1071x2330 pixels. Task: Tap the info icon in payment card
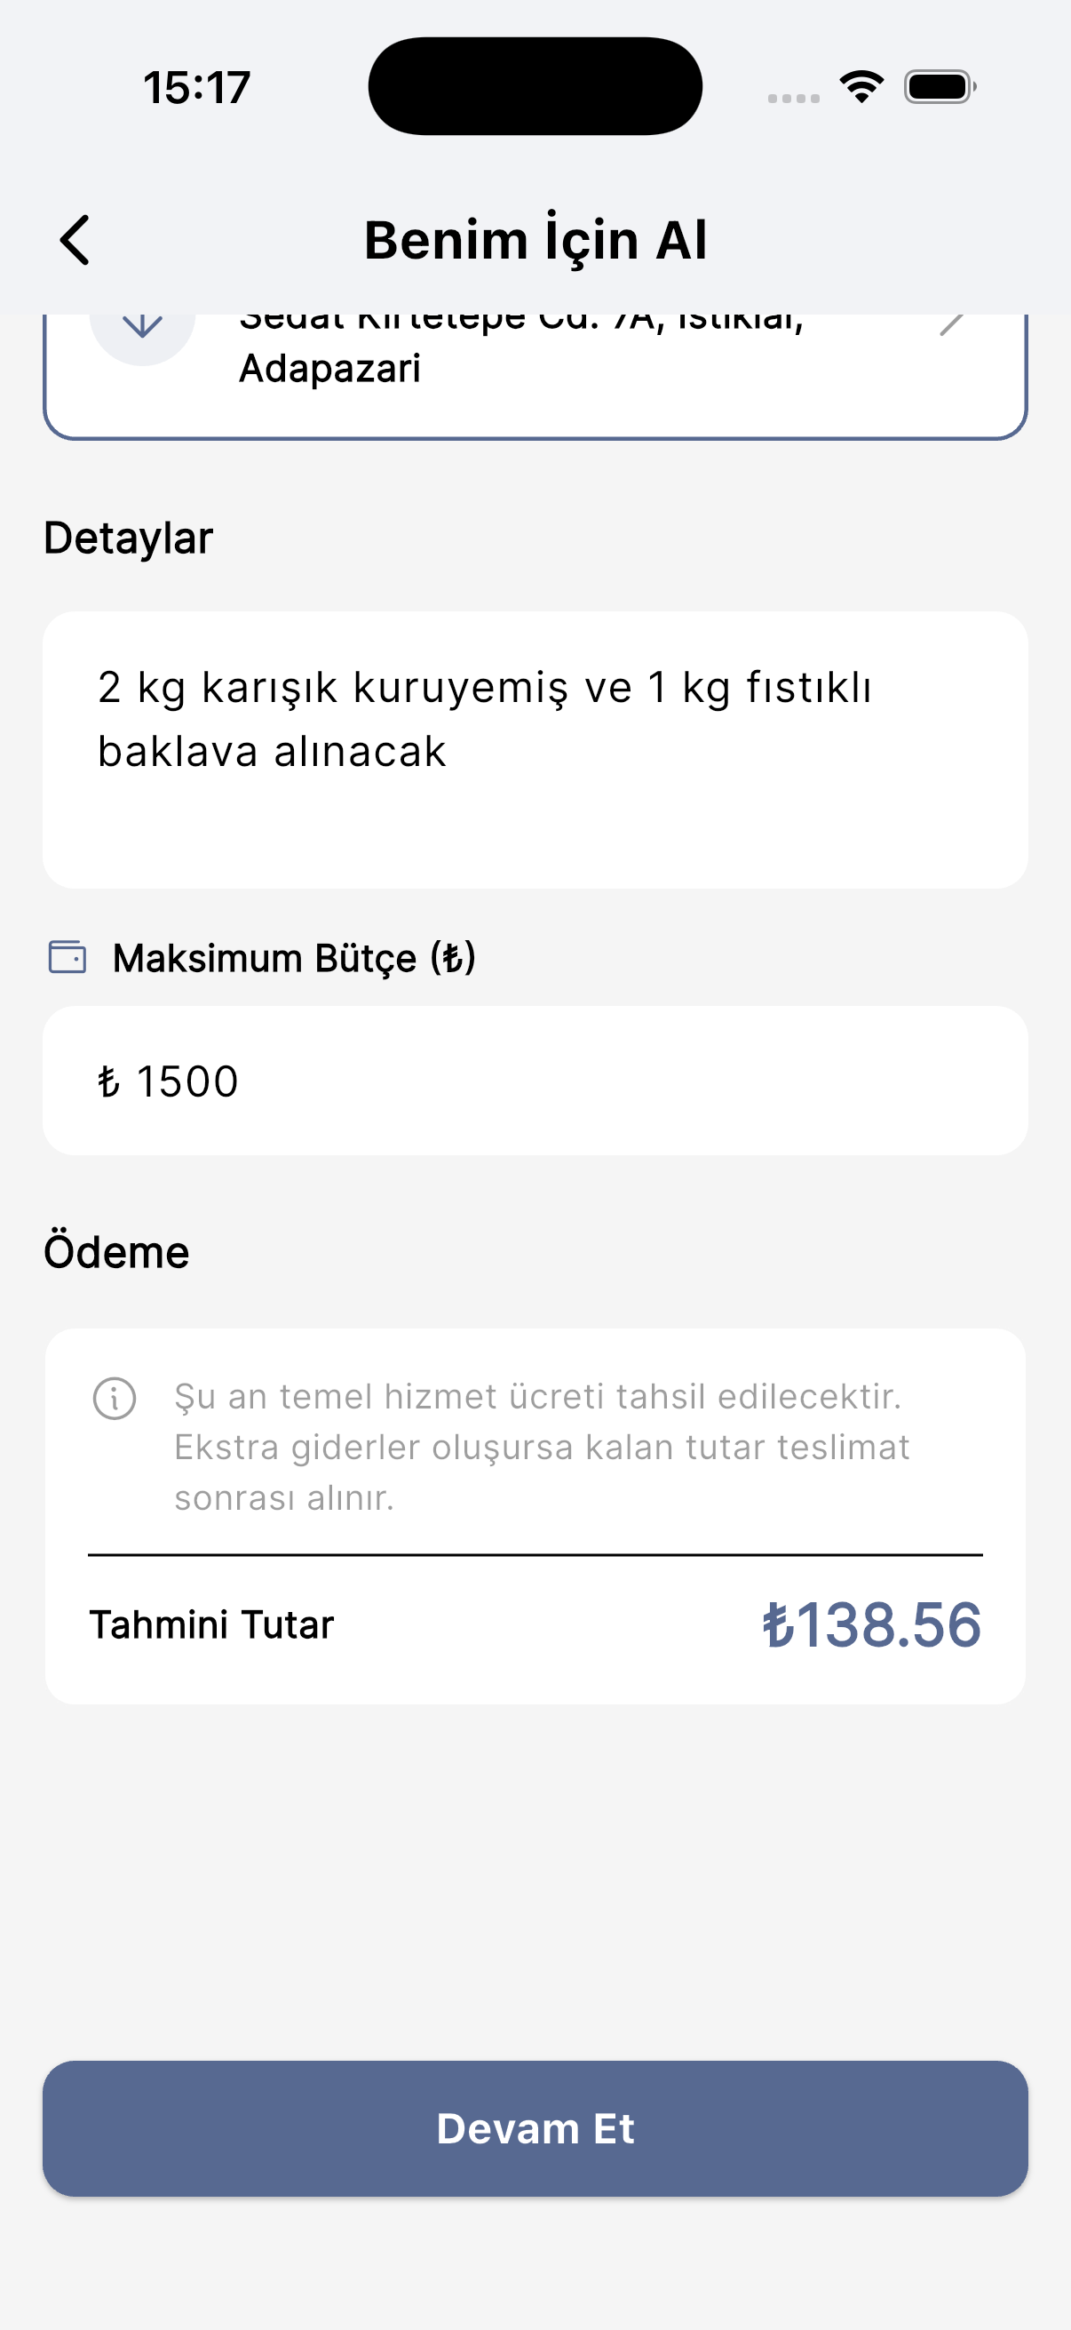click(x=115, y=1399)
